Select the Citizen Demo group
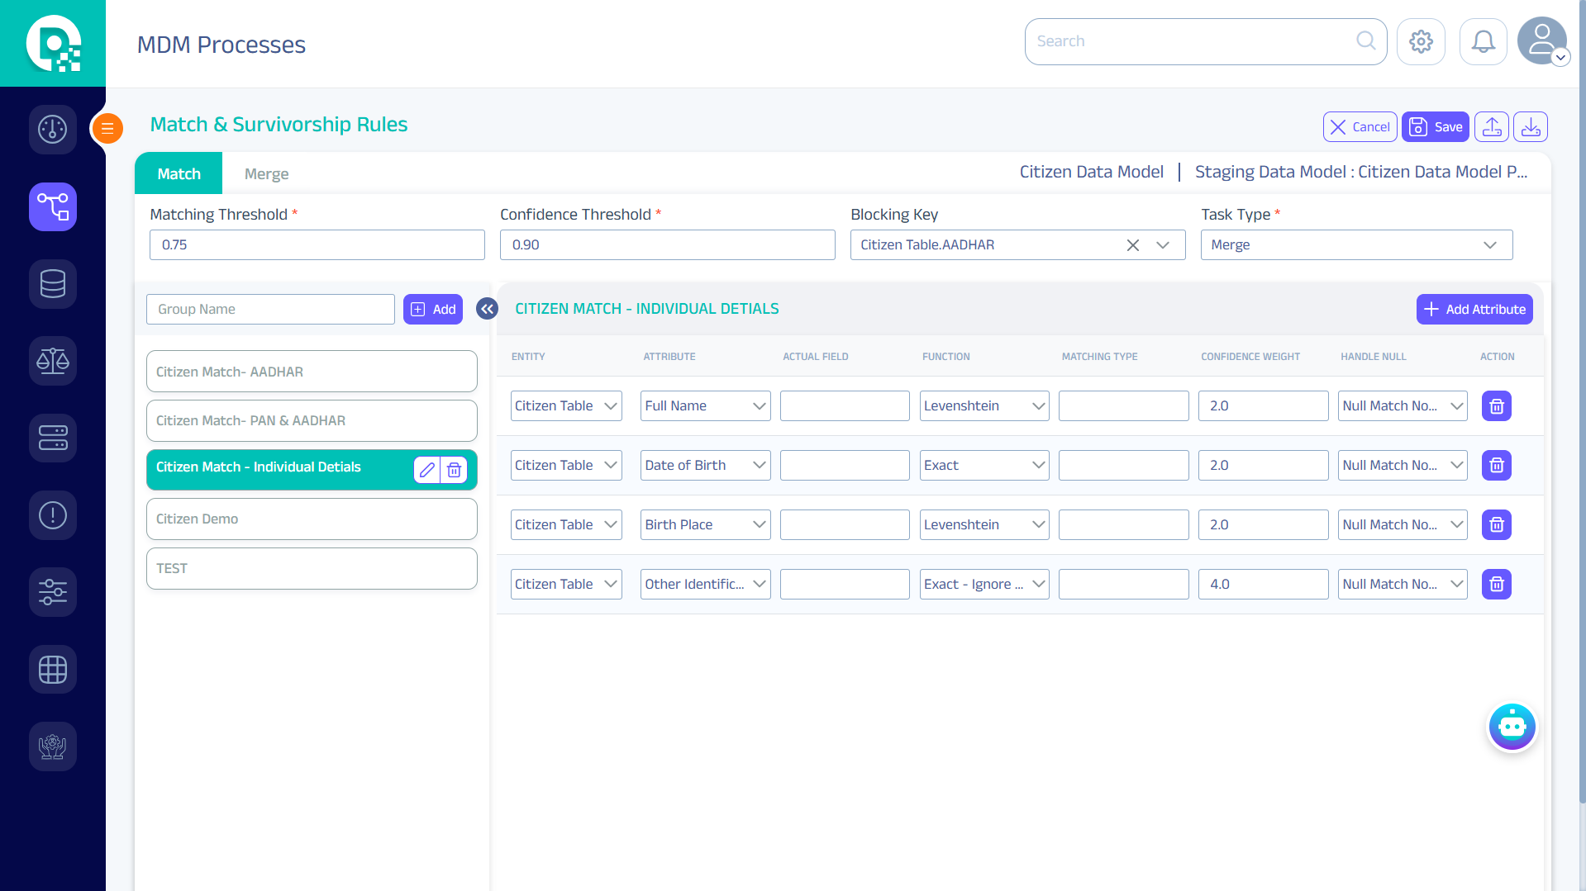Viewport: 1586px width, 891px height. (x=312, y=519)
